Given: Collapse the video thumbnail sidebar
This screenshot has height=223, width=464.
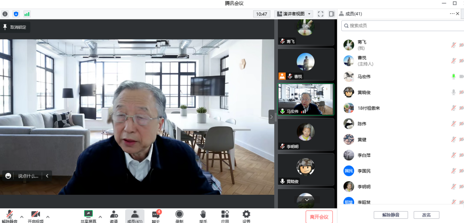Looking at the screenshot, I should pyautogui.click(x=271, y=117).
